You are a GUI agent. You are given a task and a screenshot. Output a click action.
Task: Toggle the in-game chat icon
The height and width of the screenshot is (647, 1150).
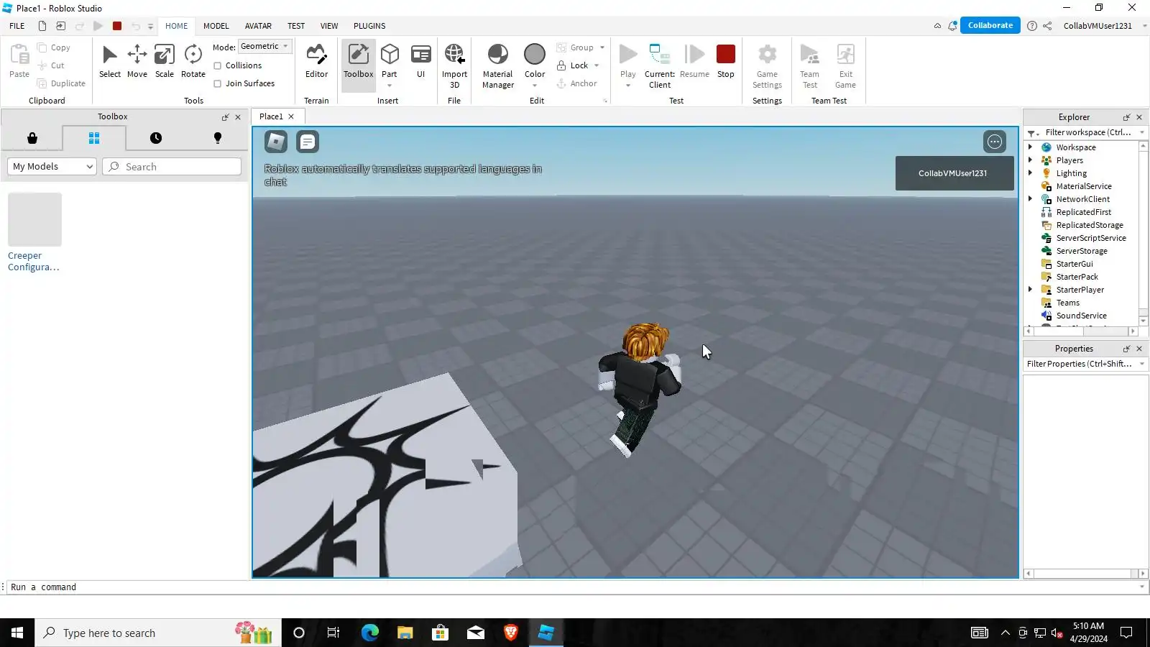[x=308, y=142]
